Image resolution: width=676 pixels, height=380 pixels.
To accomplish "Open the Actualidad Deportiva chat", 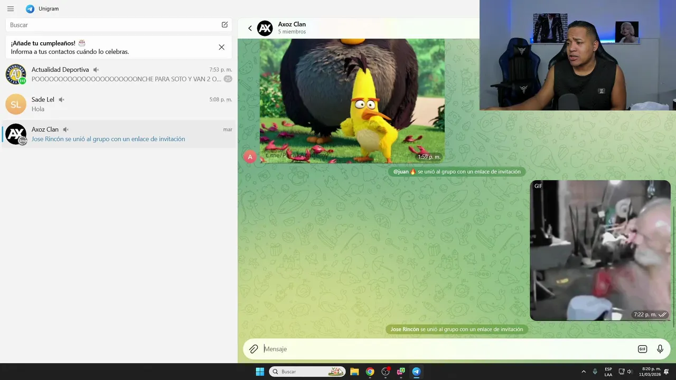I will (x=119, y=74).
